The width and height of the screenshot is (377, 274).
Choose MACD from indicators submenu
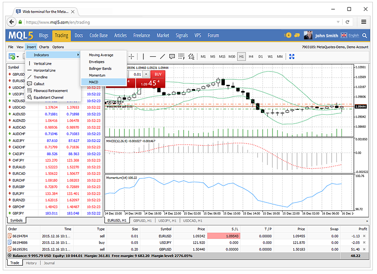104,82
